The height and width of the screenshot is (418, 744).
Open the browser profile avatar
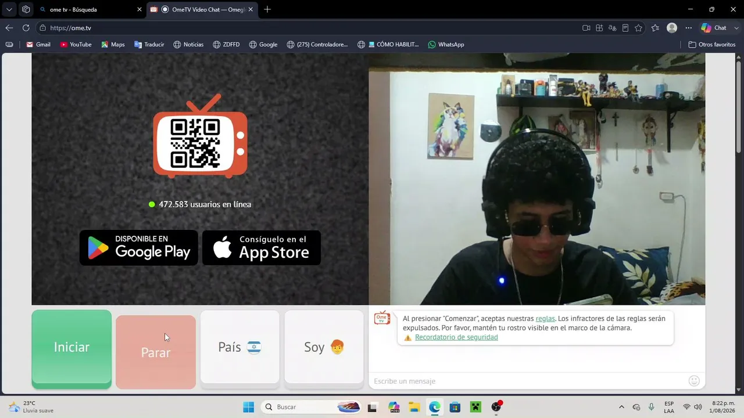[672, 28]
